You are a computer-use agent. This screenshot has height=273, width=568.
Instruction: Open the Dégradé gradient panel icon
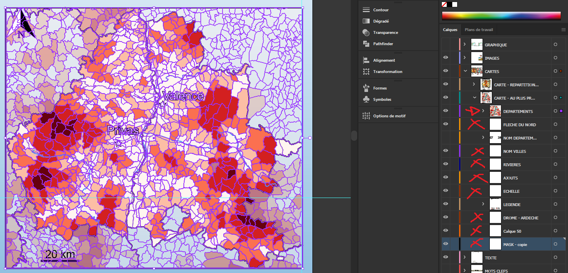(366, 21)
